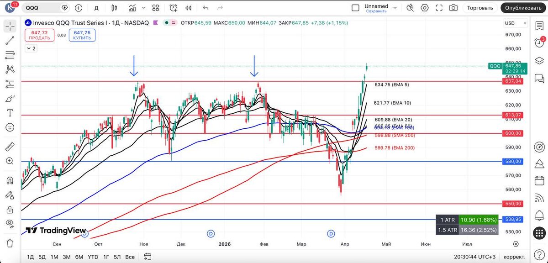Open the USD currency dropdown
This screenshot has width=548, height=263.
(515, 23)
